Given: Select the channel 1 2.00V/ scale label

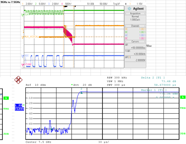Looking at the screenshot, I should point(29,4).
